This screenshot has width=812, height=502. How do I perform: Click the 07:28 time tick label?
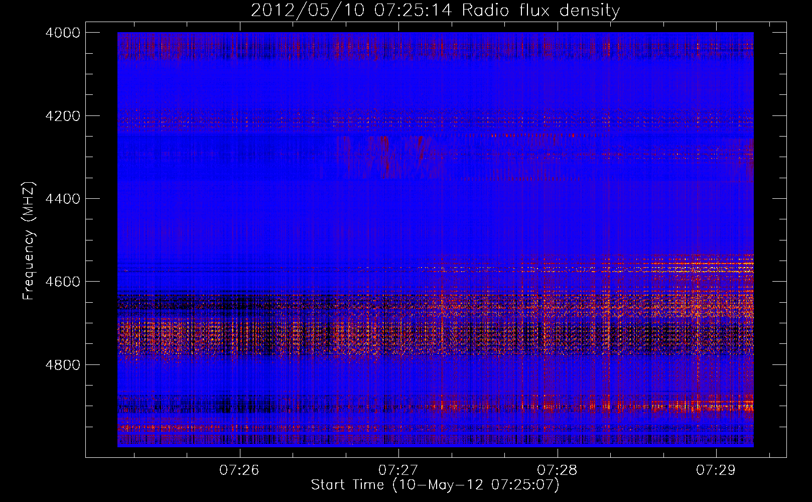[557, 470]
